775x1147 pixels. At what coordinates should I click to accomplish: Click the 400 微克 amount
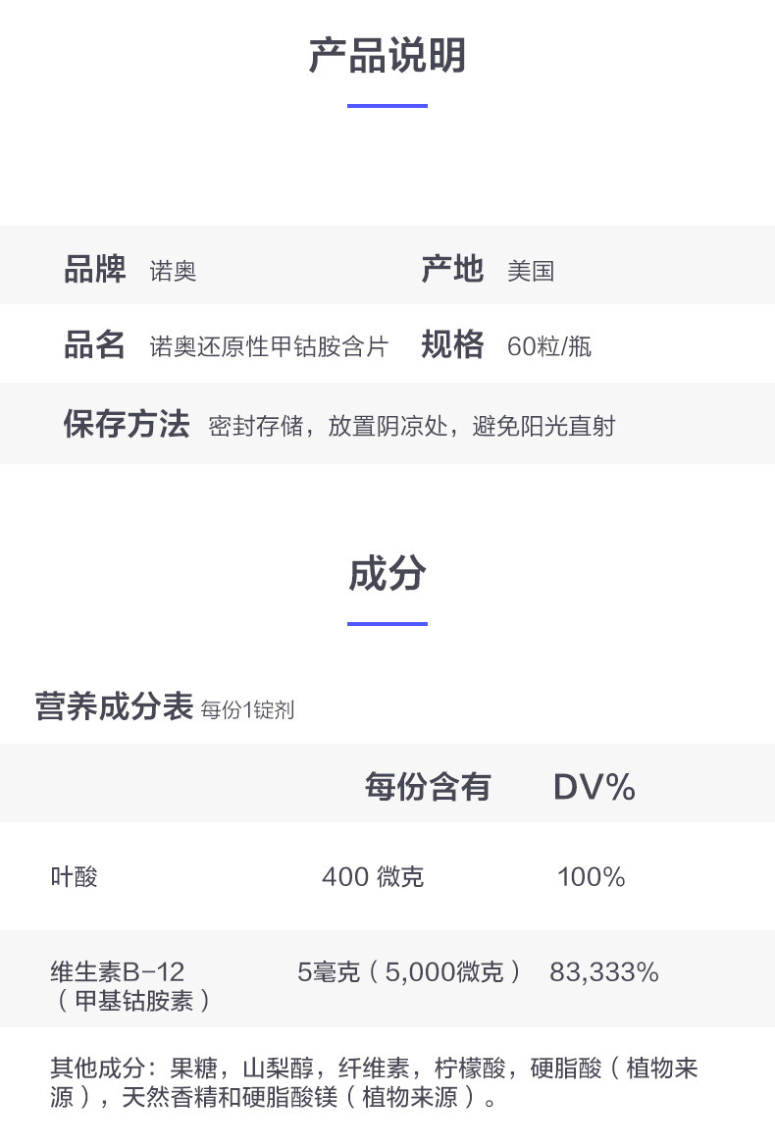coord(373,876)
